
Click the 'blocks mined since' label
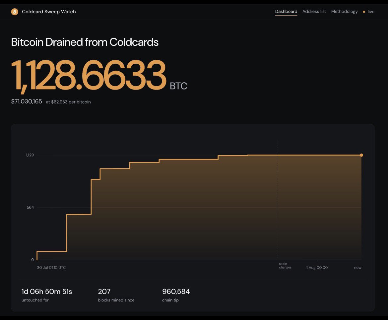pyautogui.click(x=116, y=300)
